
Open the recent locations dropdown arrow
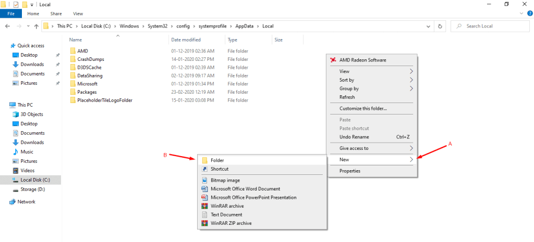point(28,26)
